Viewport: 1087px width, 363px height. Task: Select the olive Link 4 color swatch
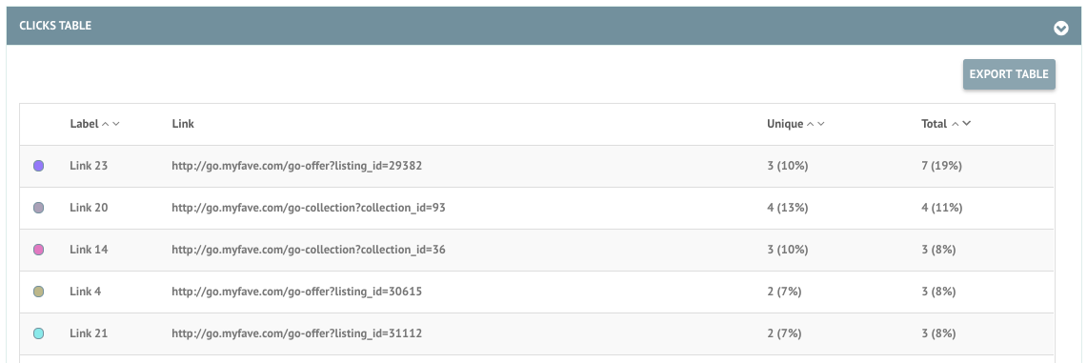tap(39, 292)
